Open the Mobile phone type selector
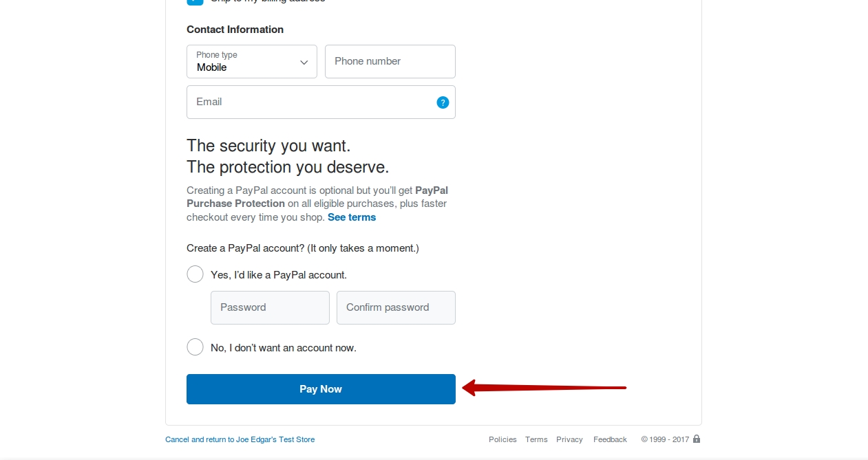Viewport: 868px width, 460px height. pyautogui.click(x=252, y=62)
